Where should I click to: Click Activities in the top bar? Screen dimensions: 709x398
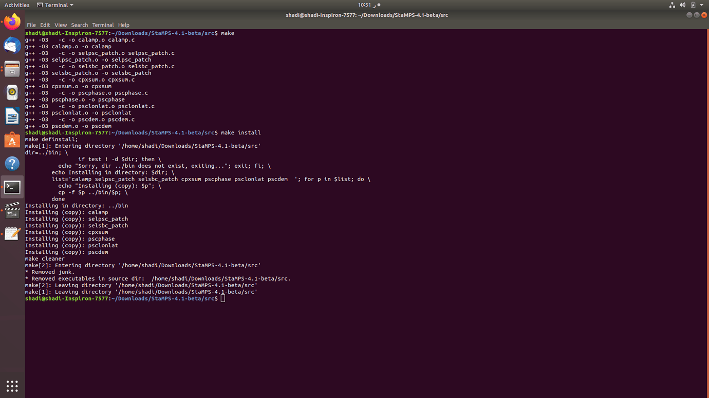pyautogui.click(x=17, y=5)
